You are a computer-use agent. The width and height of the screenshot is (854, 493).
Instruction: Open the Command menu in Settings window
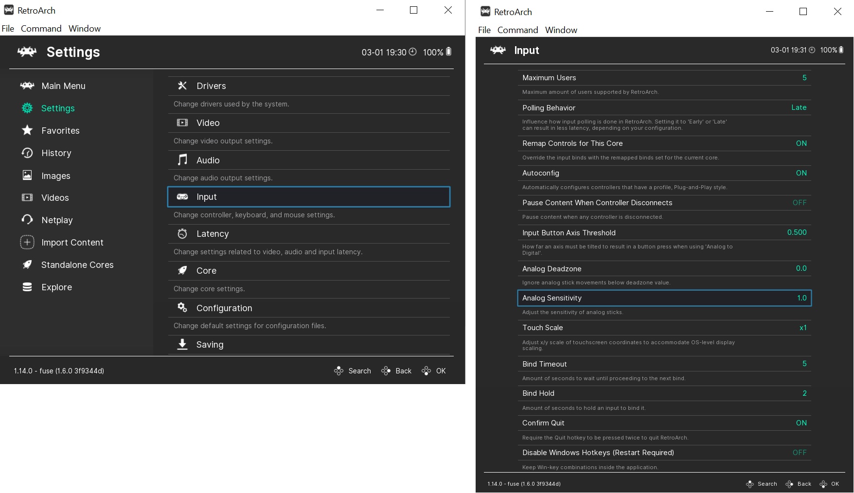tap(41, 28)
